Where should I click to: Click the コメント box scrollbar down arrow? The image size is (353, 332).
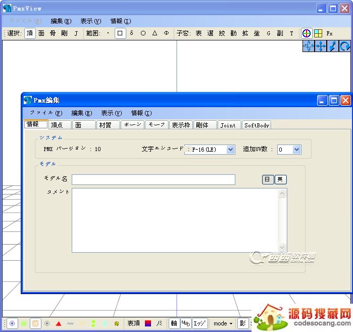282,248
